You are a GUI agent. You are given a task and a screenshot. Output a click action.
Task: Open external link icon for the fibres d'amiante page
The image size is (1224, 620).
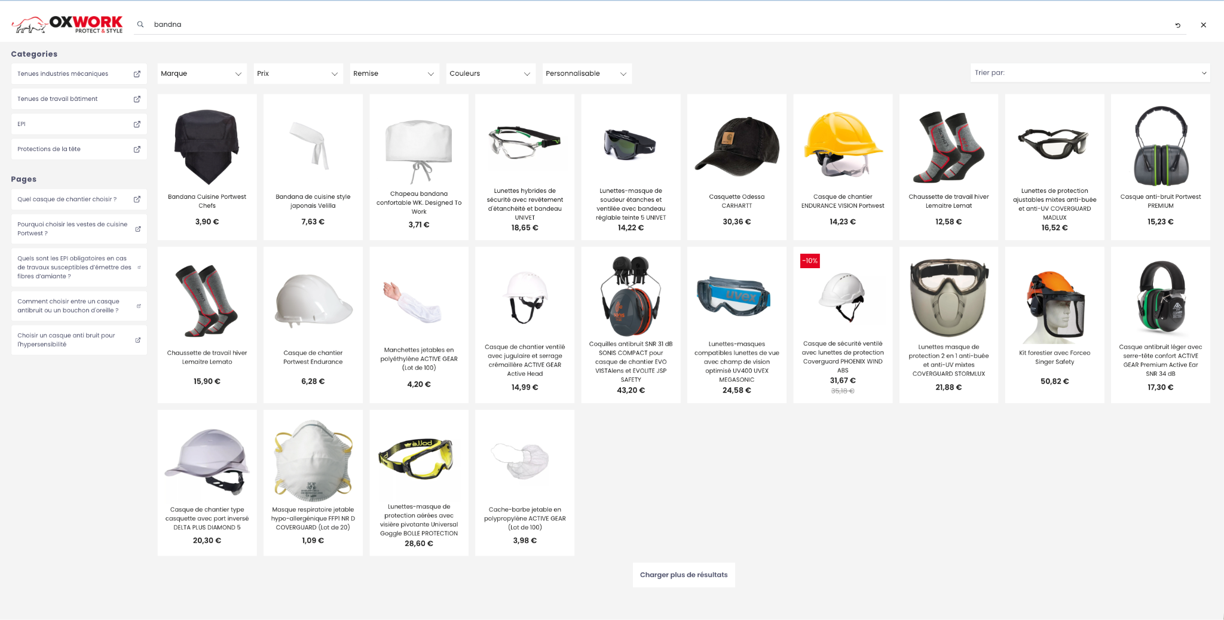(139, 268)
